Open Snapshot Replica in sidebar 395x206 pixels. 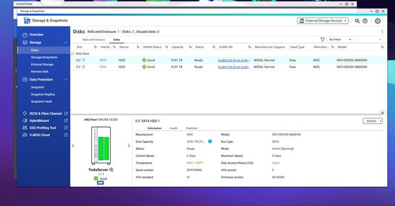42,94
